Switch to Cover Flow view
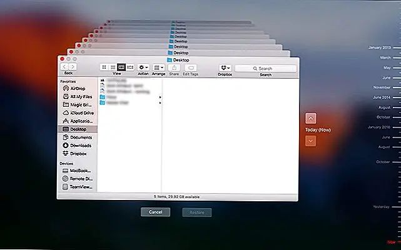 [x=130, y=67]
